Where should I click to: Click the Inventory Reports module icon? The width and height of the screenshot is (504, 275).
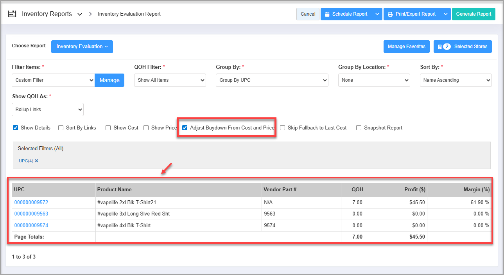pos(12,14)
